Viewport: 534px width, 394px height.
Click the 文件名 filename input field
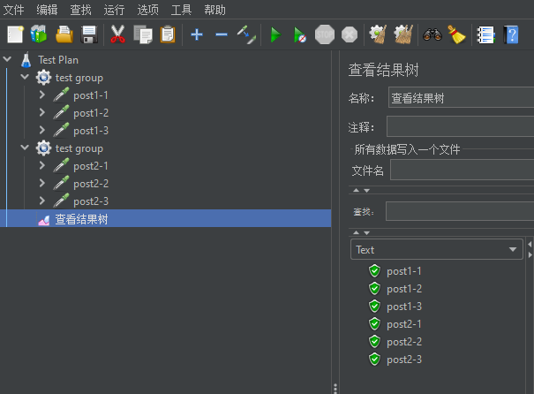[x=463, y=170]
